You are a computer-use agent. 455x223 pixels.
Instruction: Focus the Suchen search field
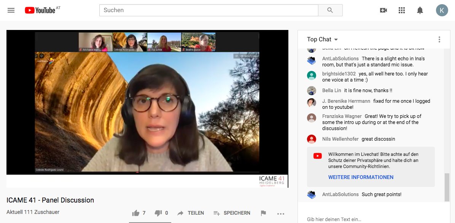click(x=208, y=10)
